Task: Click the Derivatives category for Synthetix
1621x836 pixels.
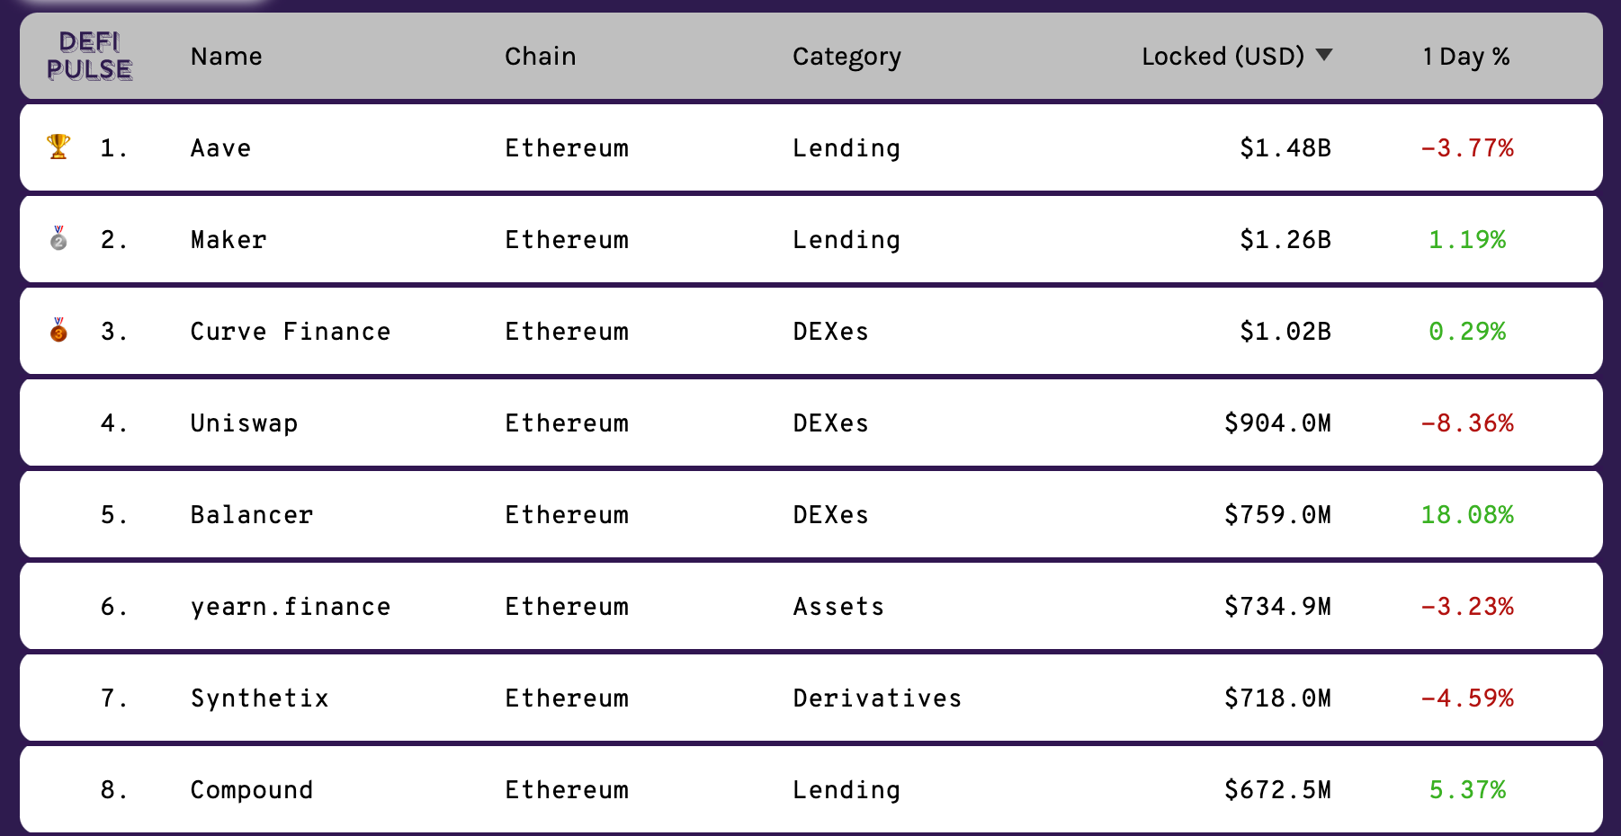Action: [877, 698]
